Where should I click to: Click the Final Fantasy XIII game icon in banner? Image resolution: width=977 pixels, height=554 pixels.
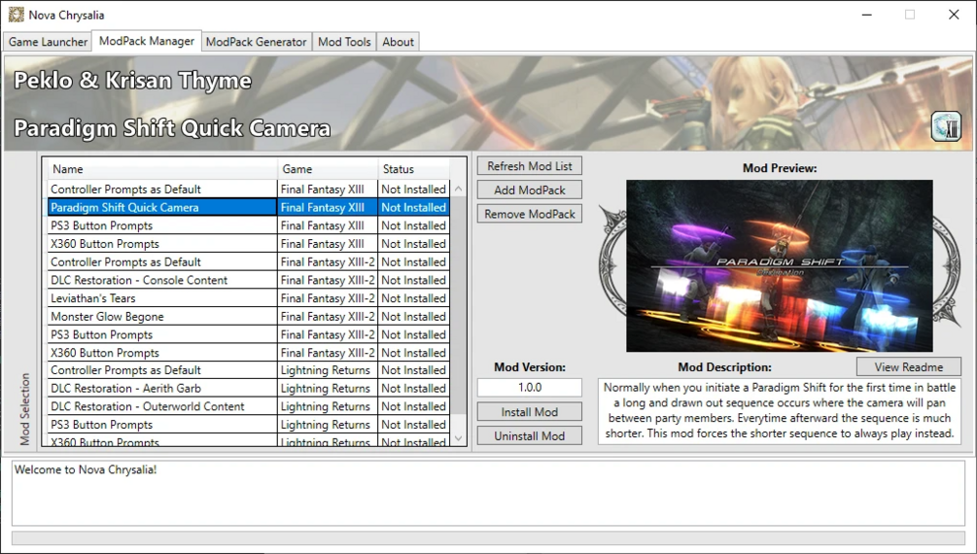[x=946, y=127]
